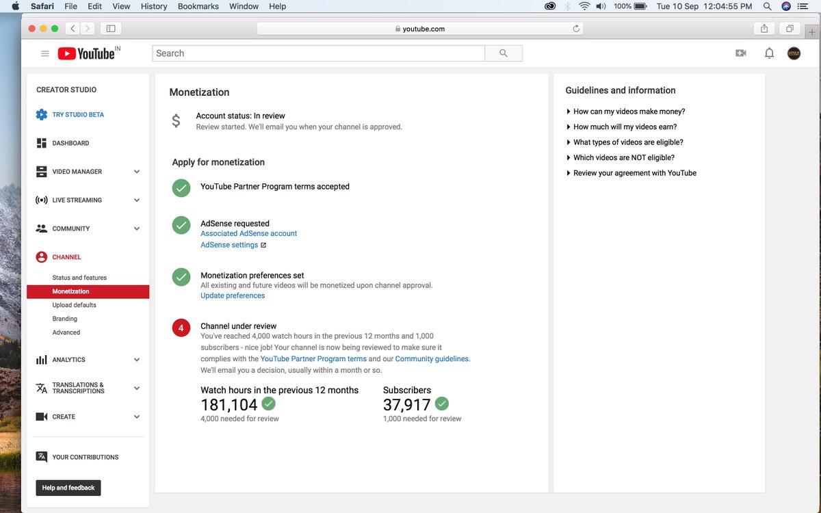The width and height of the screenshot is (821, 513).
Task: Click the Safari share button
Action: click(764, 29)
